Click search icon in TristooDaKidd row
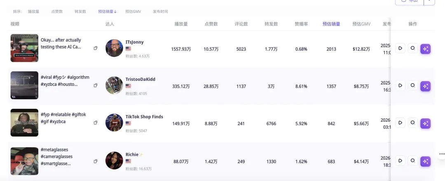Screen dimensions: 445x181 pos(413,85)
